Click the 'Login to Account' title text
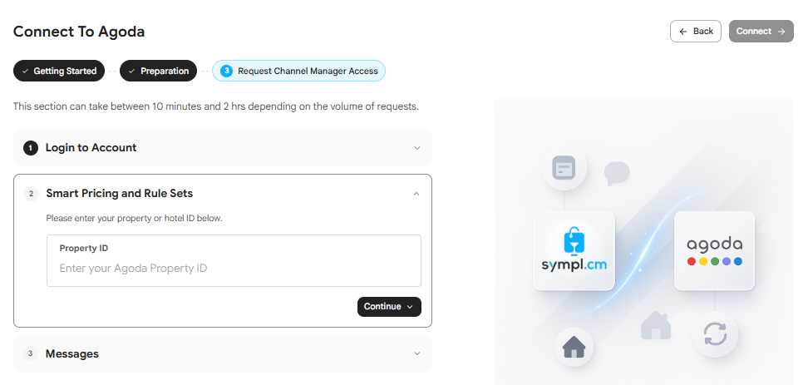This screenshot has width=808, height=385. click(91, 148)
